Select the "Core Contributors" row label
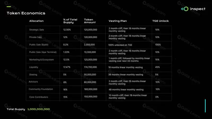 (x=38, y=97)
